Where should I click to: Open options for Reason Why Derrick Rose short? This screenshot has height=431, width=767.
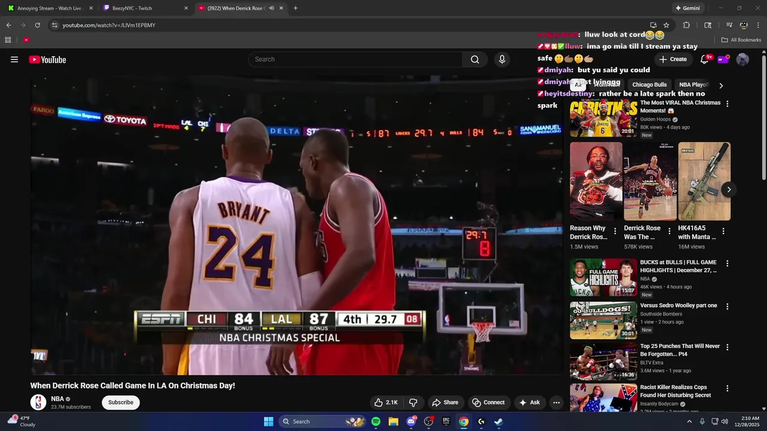(x=615, y=231)
